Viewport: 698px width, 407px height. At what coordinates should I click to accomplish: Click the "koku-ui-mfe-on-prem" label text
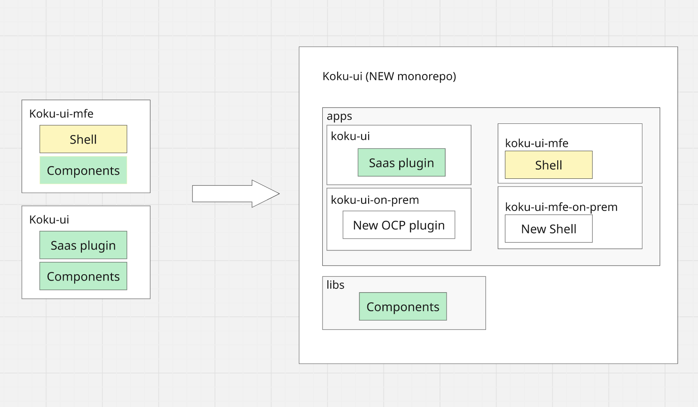point(561,207)
